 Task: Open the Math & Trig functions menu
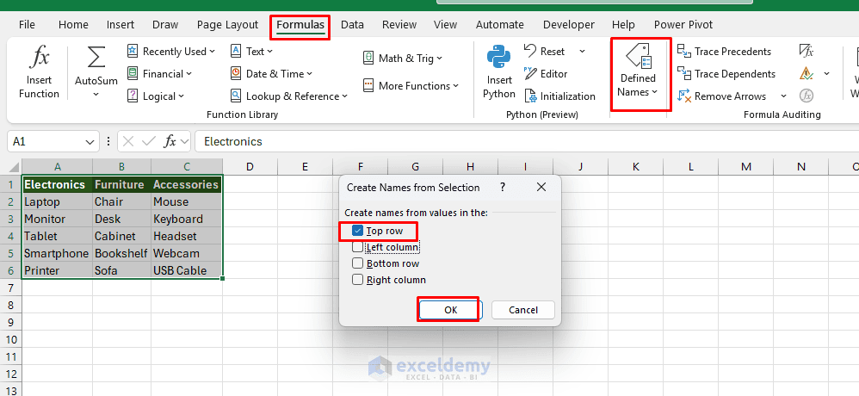(403, 58)
